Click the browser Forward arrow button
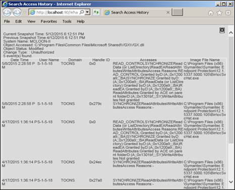The height and width of the screenshot is (190, 235). (x=17, y=12)
